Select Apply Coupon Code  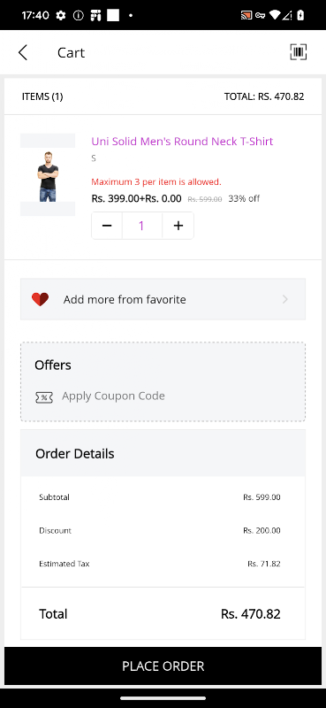tap(113, 396)
